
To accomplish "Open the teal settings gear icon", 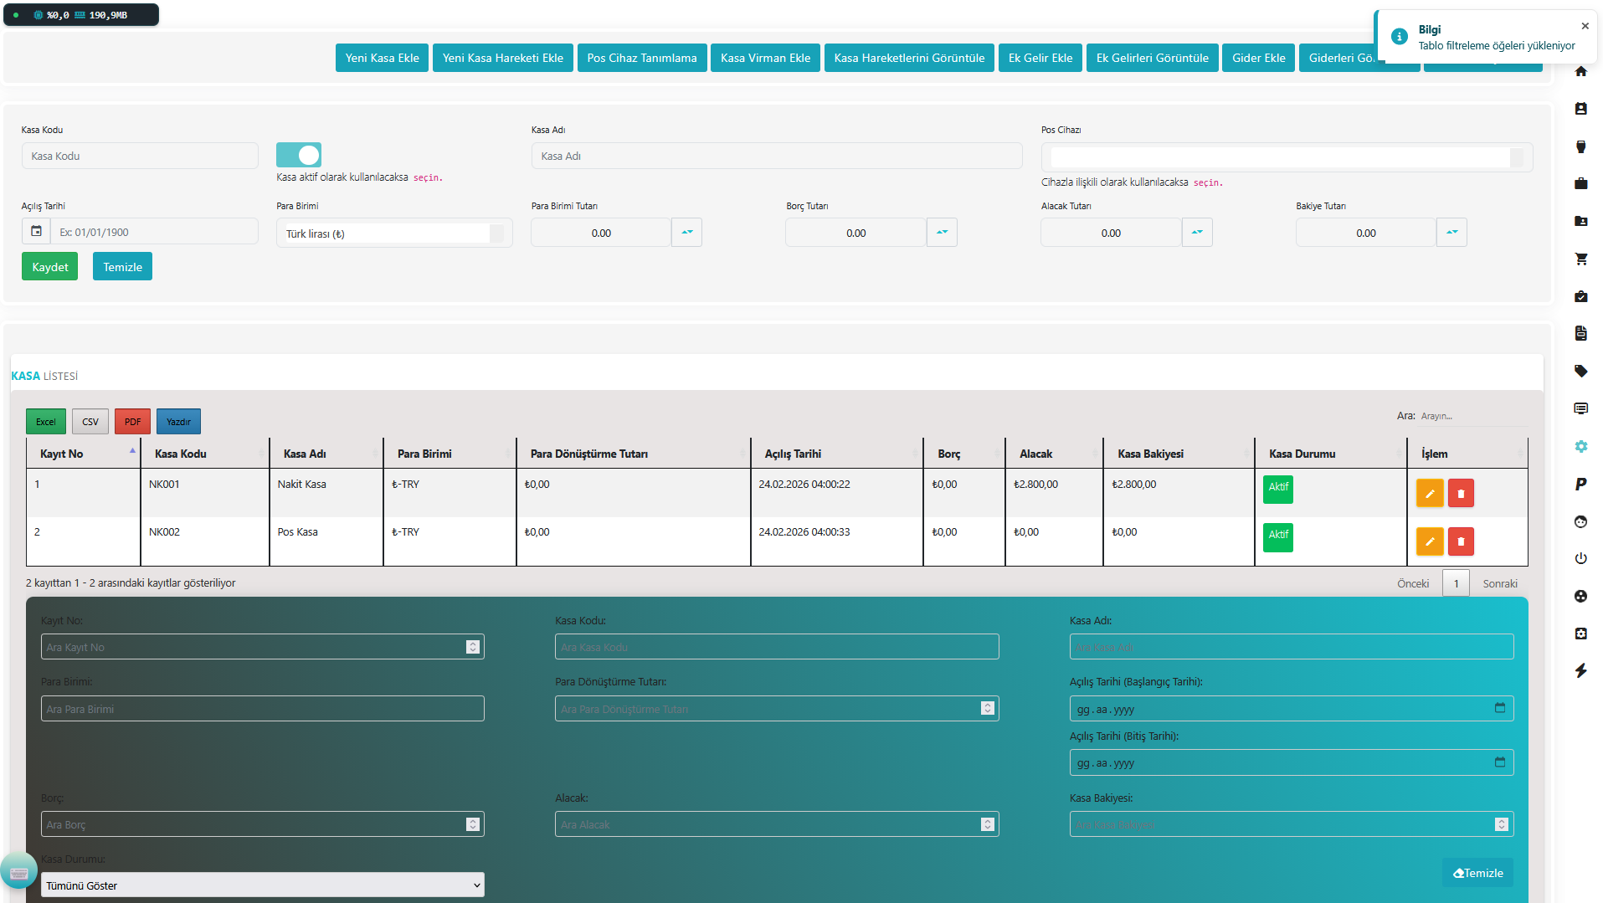I will (x=1580, y=447).
